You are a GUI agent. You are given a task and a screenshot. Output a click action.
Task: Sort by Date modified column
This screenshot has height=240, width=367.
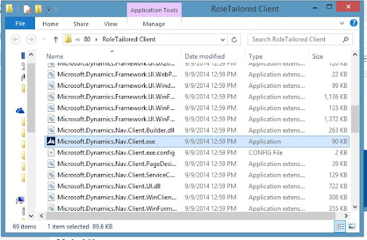click(x=205, y=56)
